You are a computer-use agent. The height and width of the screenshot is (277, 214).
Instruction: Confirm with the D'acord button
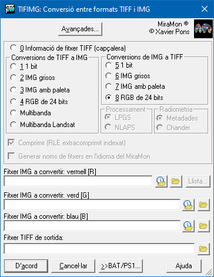[x=26, y=266]
